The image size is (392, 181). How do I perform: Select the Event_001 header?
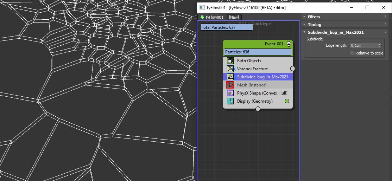coord(258,44)
